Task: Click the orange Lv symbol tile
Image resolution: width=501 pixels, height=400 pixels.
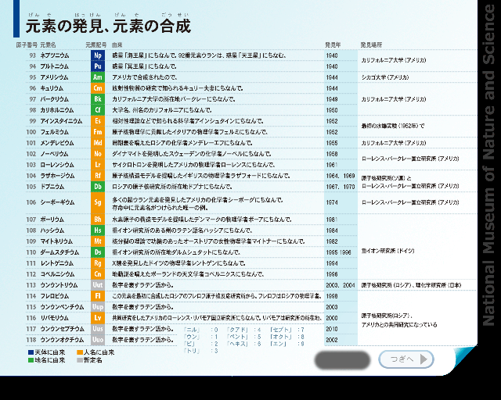Action: 98,318
